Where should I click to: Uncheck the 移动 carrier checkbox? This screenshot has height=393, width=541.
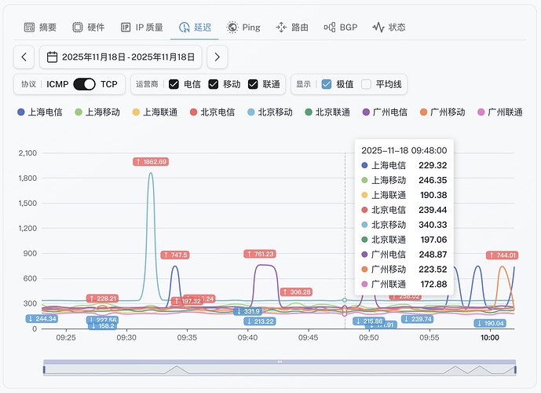(214, 84)
